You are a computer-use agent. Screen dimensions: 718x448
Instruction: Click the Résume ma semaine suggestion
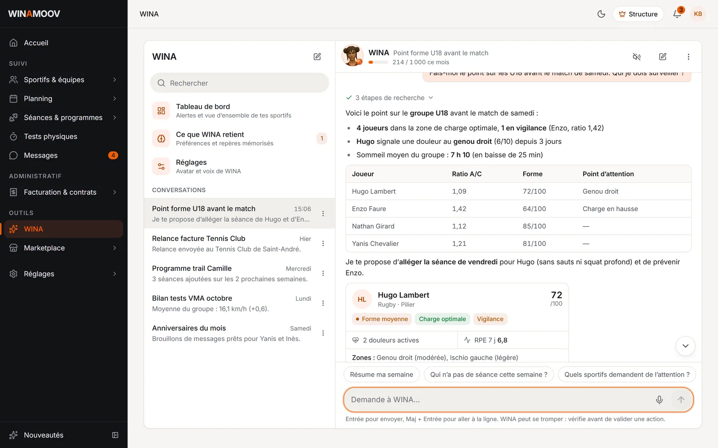coord(381,375)
